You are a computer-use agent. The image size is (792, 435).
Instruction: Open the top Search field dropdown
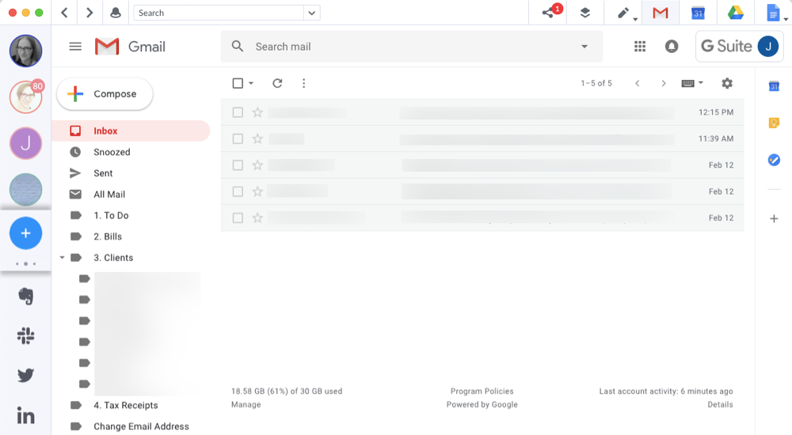[311, 13]
